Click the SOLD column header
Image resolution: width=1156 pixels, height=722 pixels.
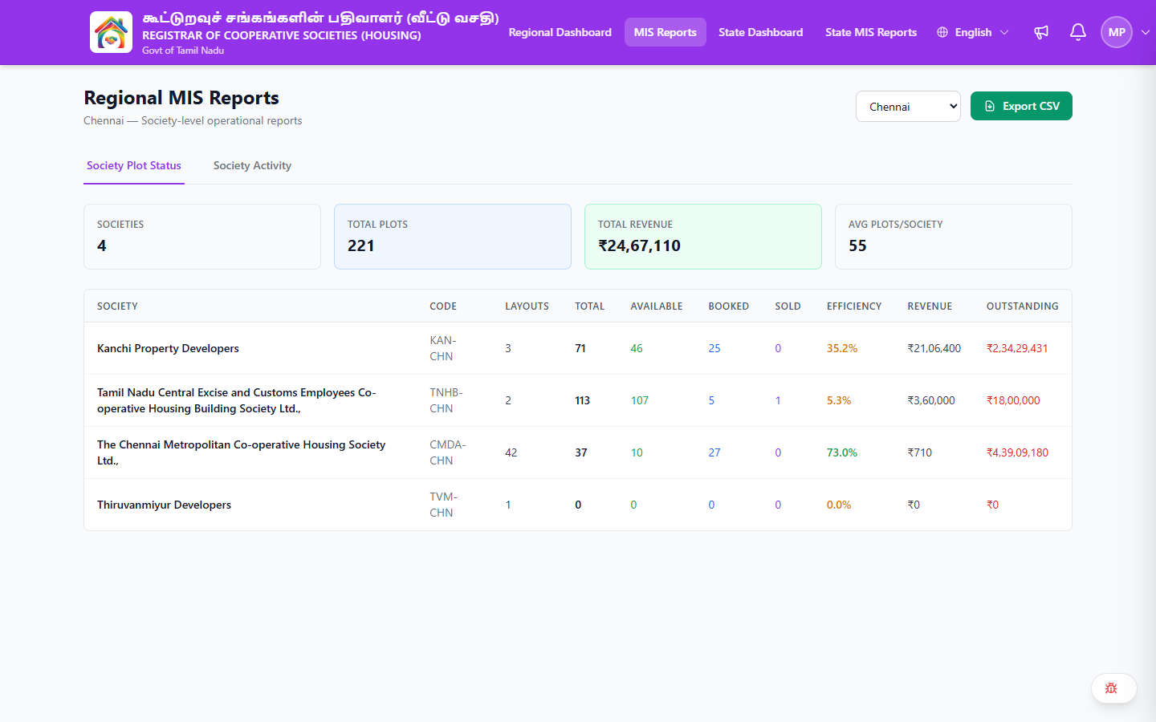click(x=788, y=306)
